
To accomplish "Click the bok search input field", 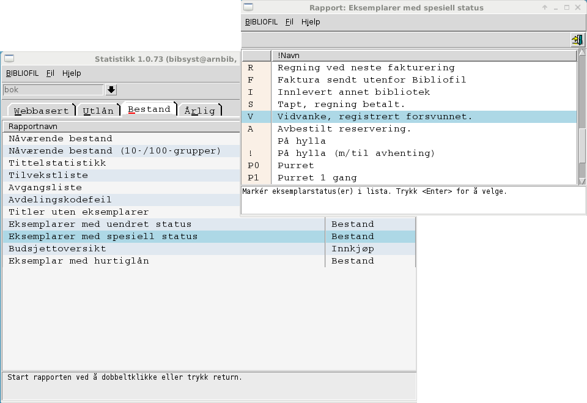I will (53, 90).
